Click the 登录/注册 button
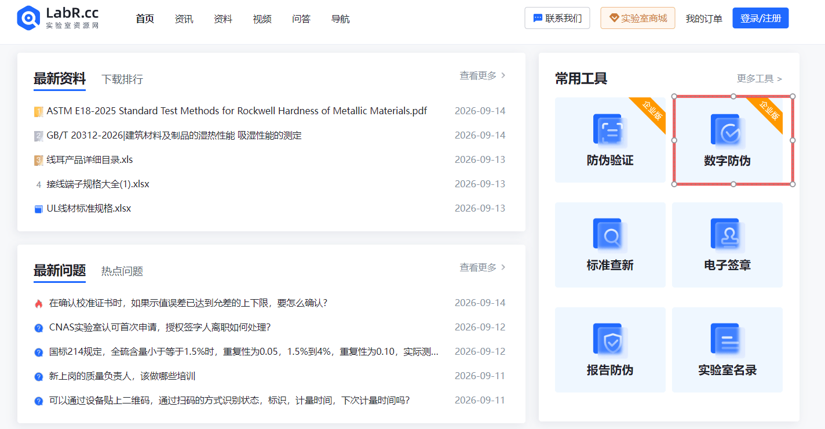Screen dimensions: 825x429 pyautogui.click(x=761, y=18)
